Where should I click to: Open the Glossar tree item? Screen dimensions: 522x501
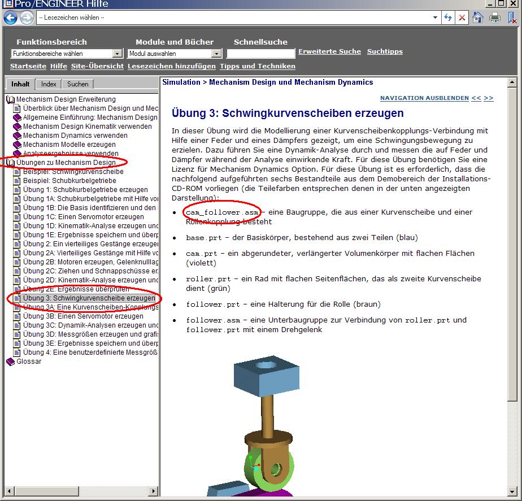[29, 361]
